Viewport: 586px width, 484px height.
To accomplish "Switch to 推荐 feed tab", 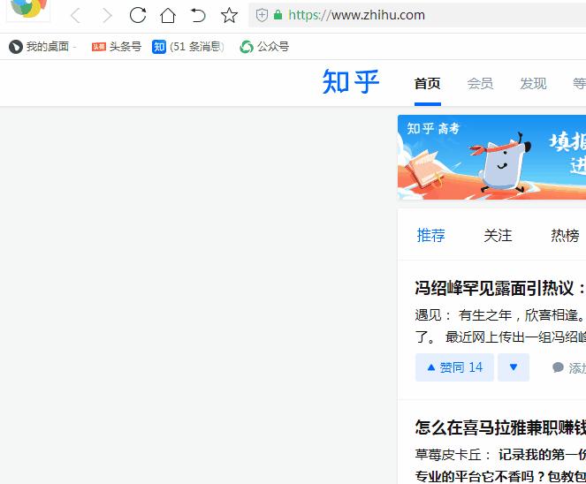I will (x=431, y=236).
